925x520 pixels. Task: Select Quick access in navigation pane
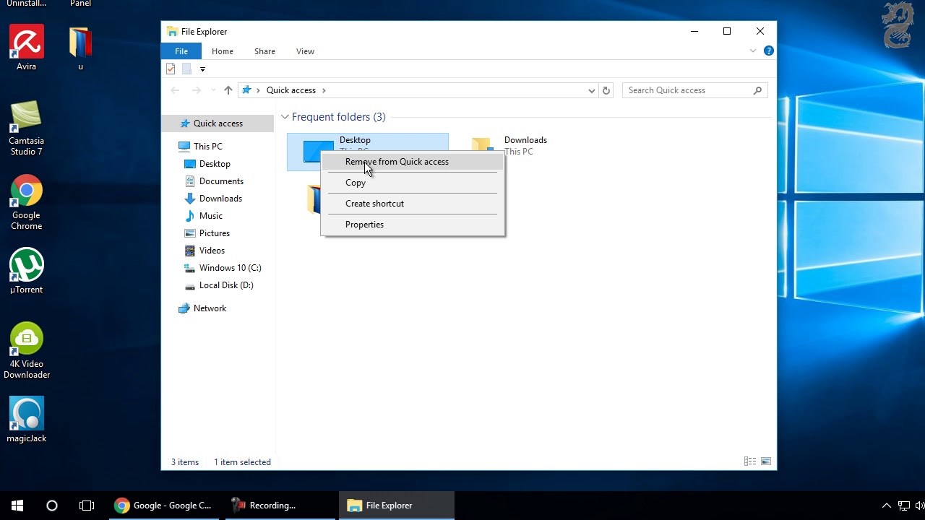(218, 123)
